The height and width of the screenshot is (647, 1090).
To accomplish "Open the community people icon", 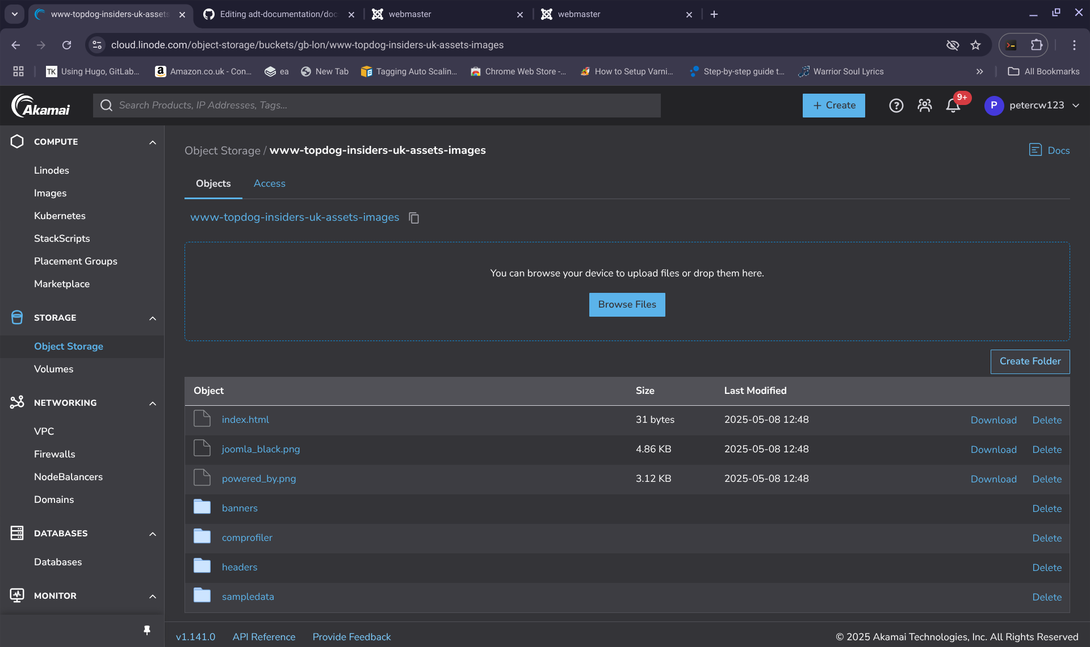I will click(x=925, y=106).
